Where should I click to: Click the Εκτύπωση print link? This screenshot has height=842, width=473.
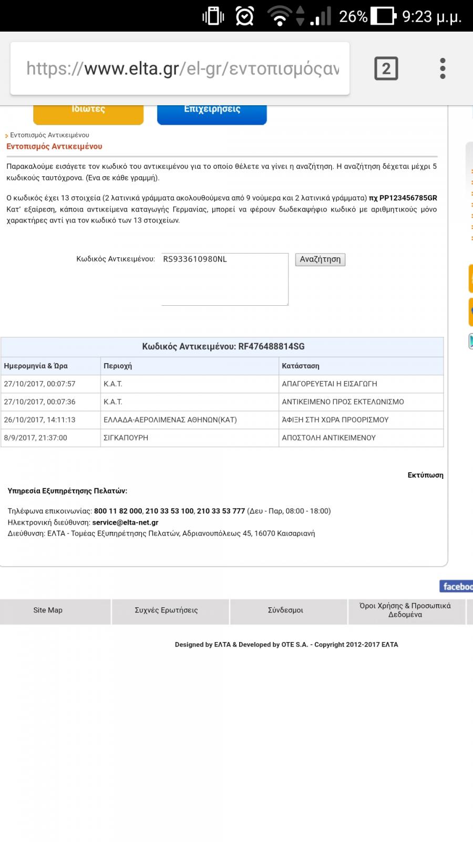pyautogui.click(x=425, y=475)
